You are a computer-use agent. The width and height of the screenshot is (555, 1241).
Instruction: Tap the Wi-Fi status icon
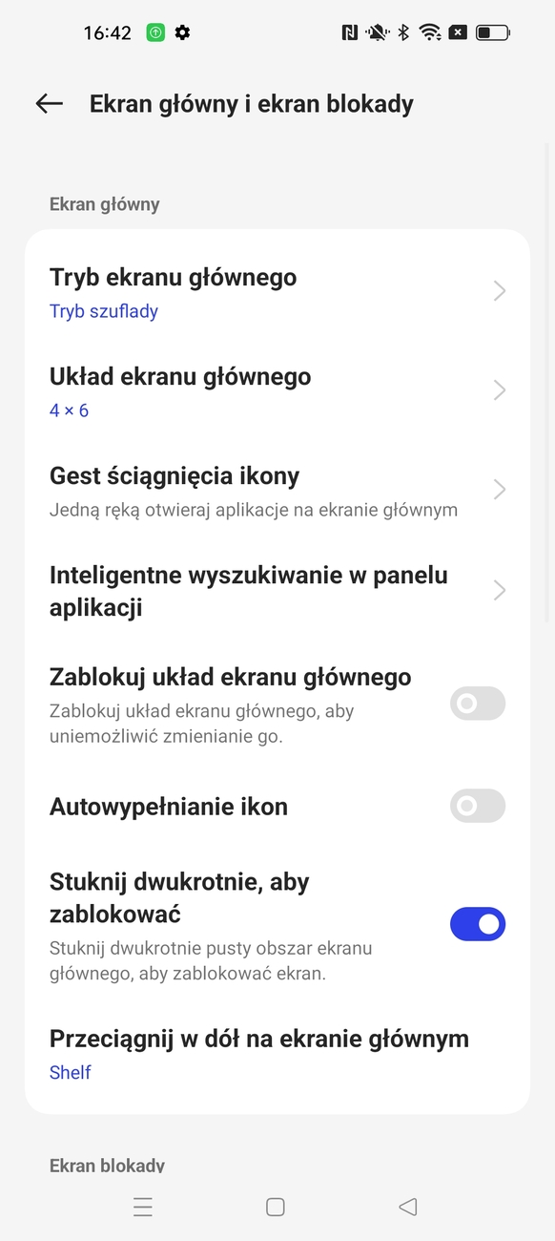point(430,32)
